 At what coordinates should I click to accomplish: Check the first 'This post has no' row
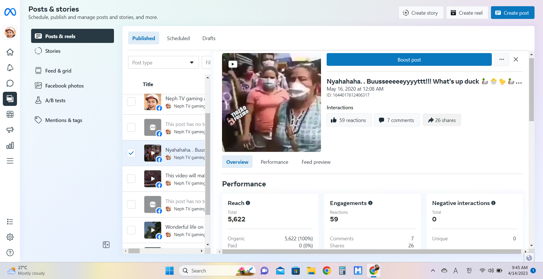tap(131, 127)
